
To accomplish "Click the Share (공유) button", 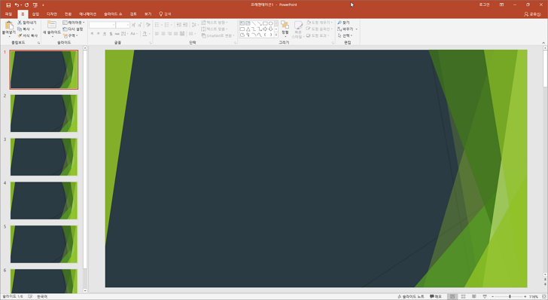I will pyautogui.click(x=532, y=14).
